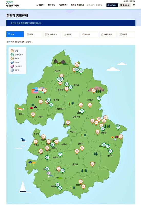Click the 빠른예약 quick reservation button

112,5
